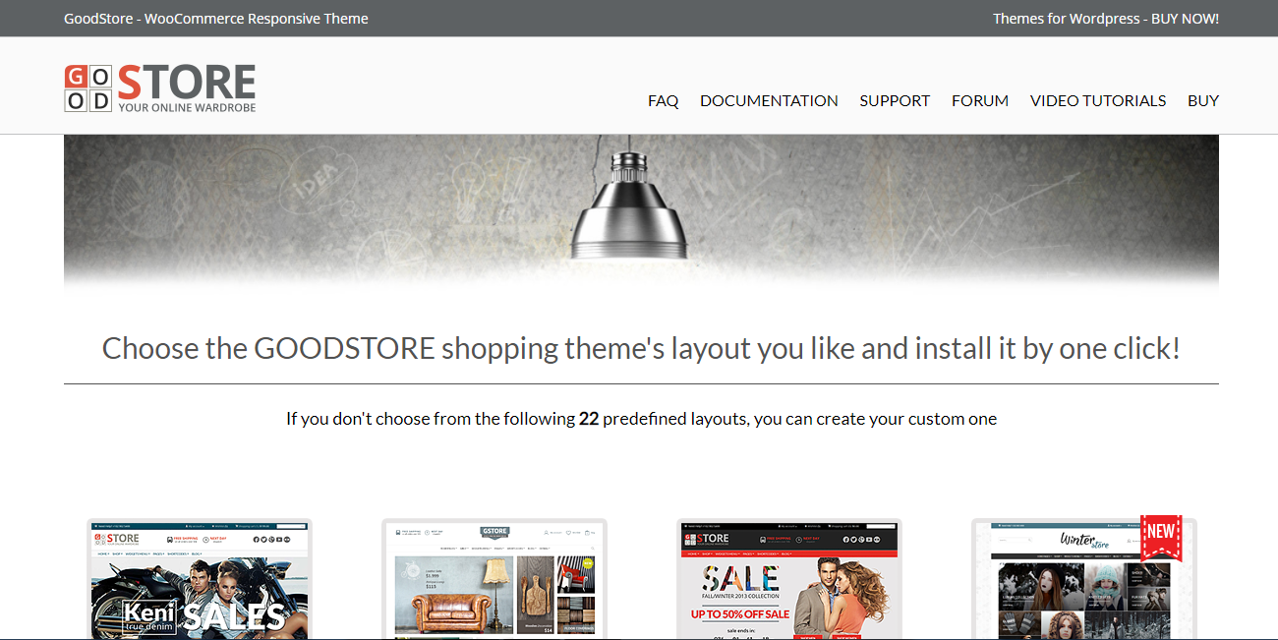Click VIDEO TUTORIALS in the navigation bar
This screenshot has width=1278, height=640.
(x=1098, y=100)
